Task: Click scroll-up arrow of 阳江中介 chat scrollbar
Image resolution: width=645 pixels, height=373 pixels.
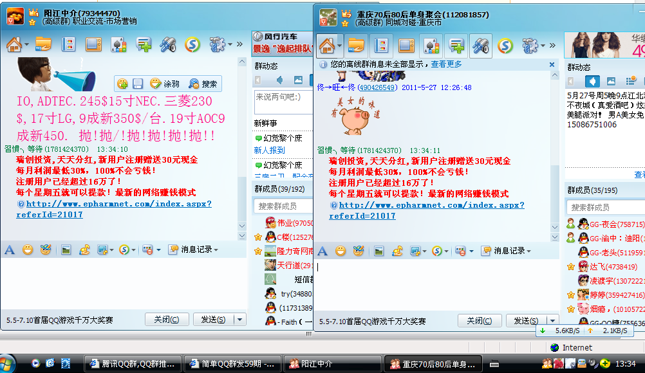Action: pyautogui.click(x=242, y=62)
